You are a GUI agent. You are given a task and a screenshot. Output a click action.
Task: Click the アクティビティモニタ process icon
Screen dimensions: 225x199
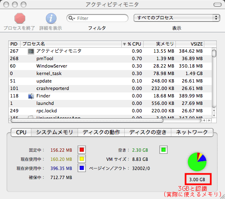tap(31, 51)
